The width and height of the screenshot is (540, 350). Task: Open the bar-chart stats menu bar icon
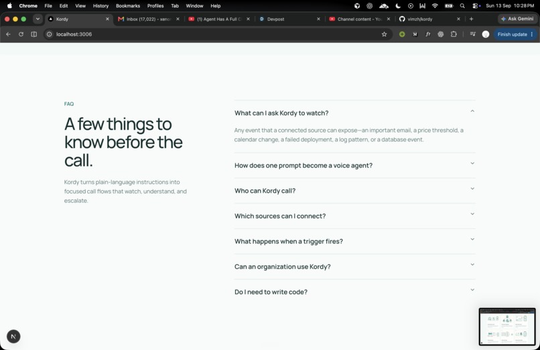point(423,6)
